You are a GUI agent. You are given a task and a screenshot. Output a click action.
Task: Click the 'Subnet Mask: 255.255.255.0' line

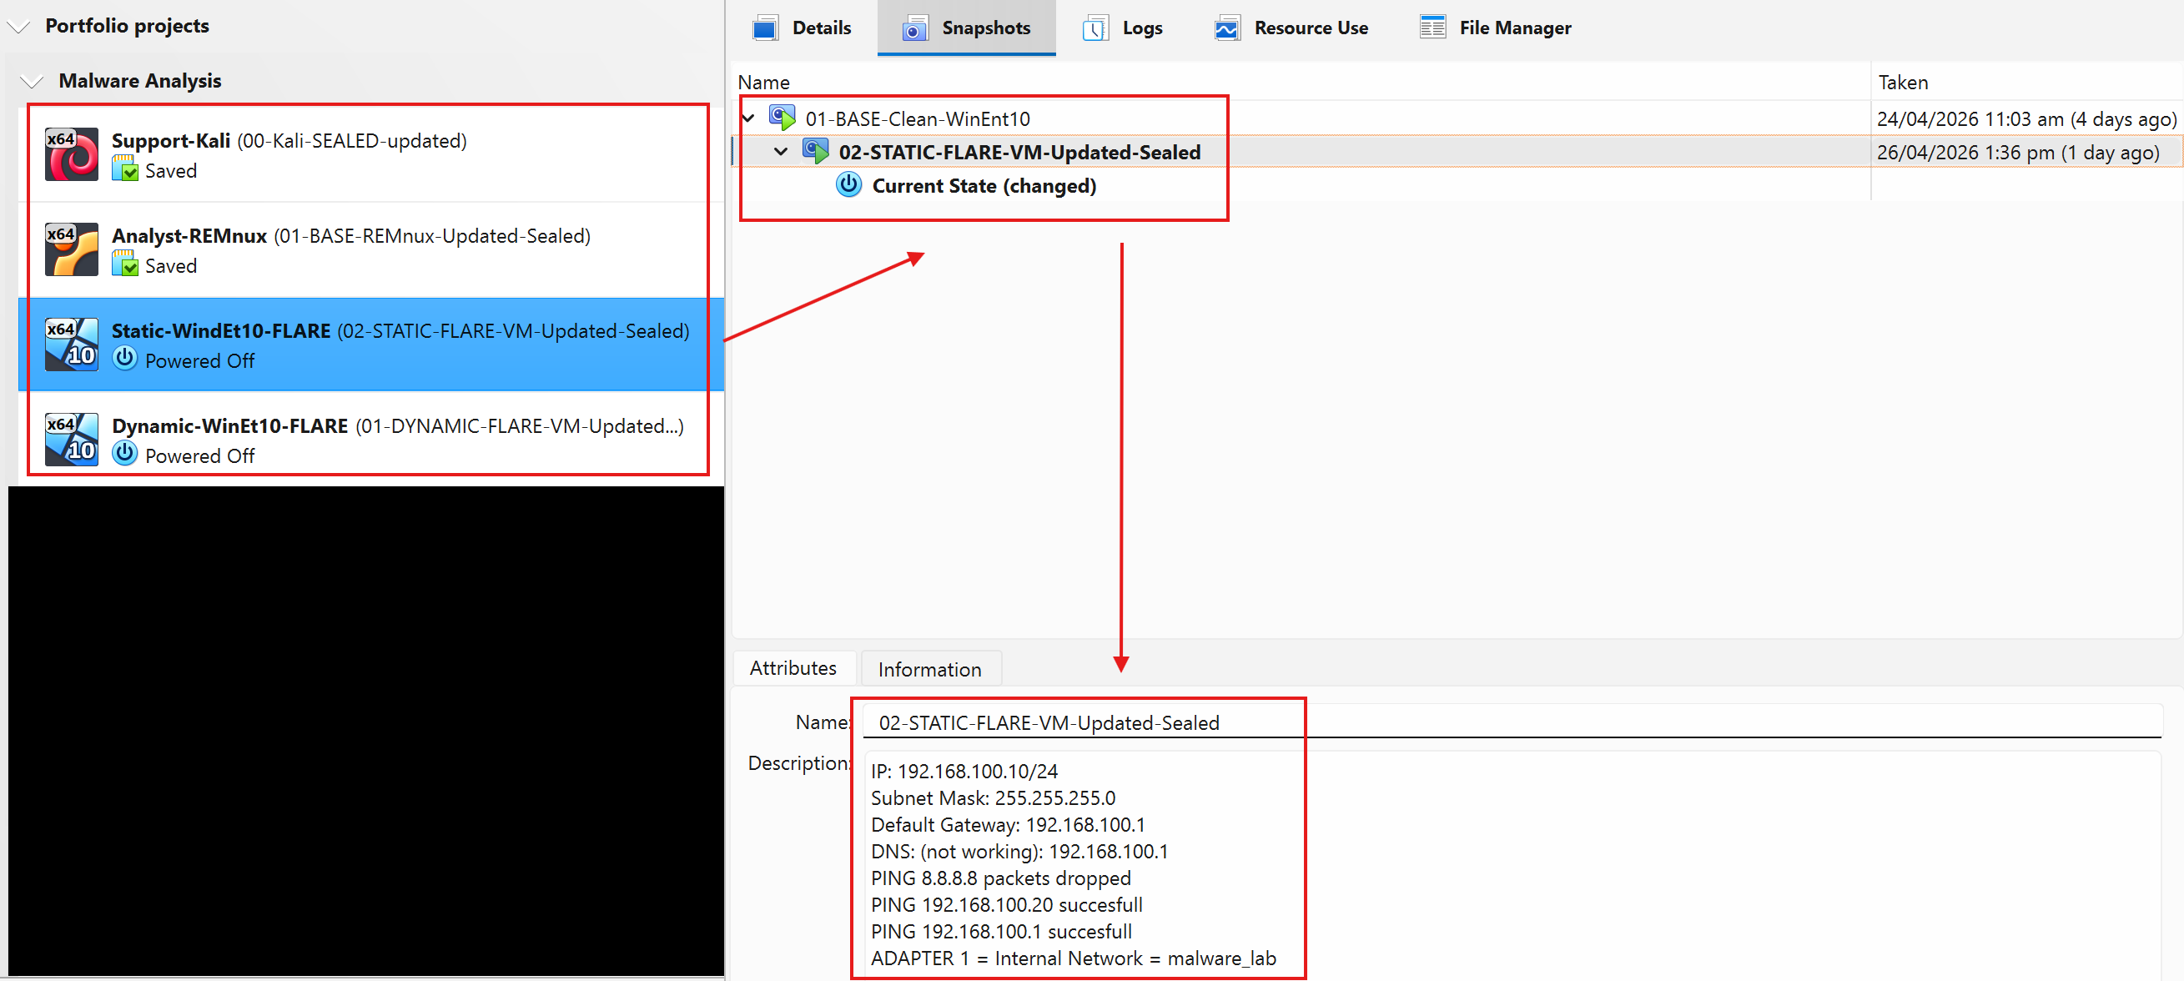coord(993,797)
